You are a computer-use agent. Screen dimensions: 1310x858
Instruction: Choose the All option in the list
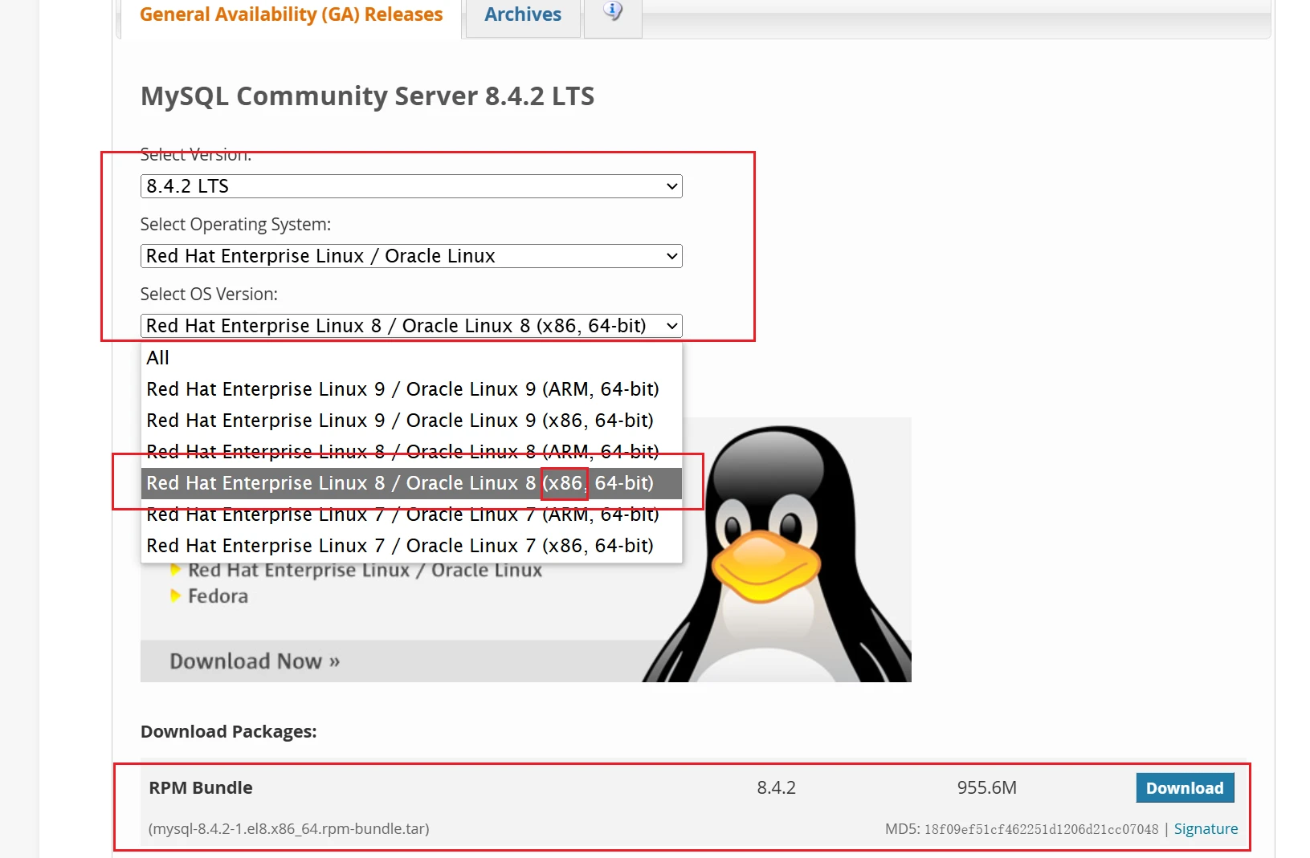(x=158, y=358)
